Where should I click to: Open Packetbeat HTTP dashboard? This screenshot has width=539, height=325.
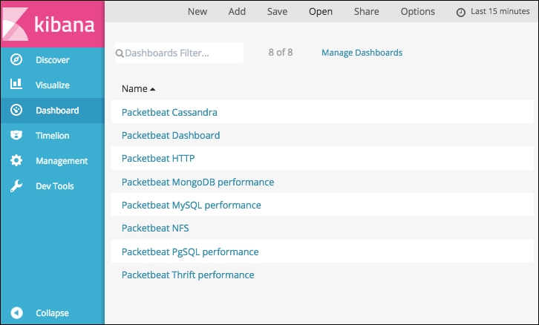158,158
